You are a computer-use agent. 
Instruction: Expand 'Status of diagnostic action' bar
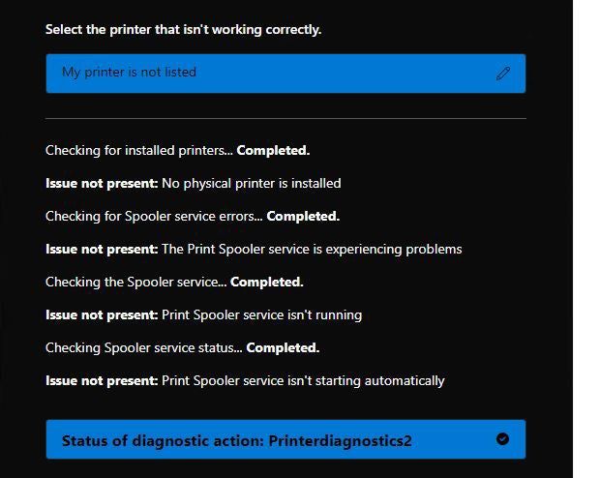pos(285,439)
